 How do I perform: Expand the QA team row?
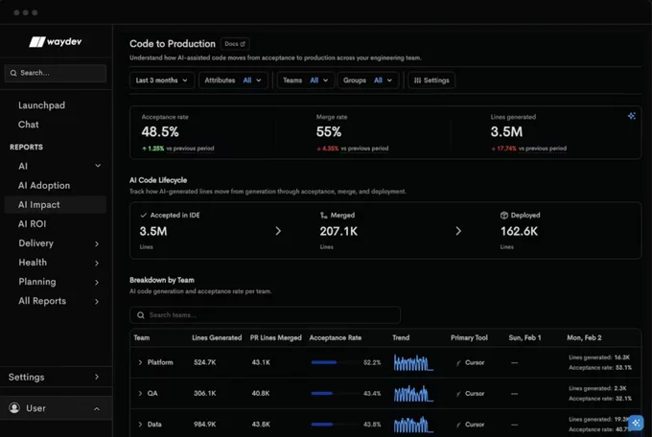140,393
